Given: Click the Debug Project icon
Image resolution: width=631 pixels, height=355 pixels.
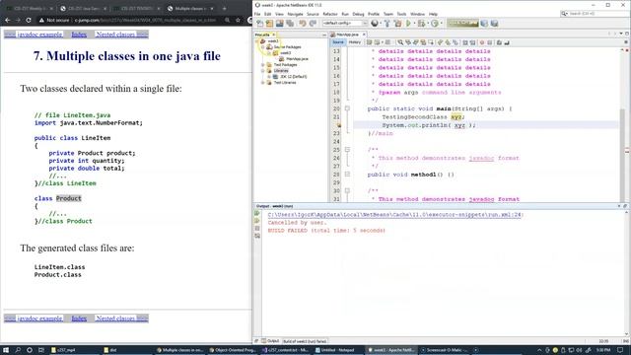Looking at the screenshot, I should pyautogui.click(x=421, y=24).
